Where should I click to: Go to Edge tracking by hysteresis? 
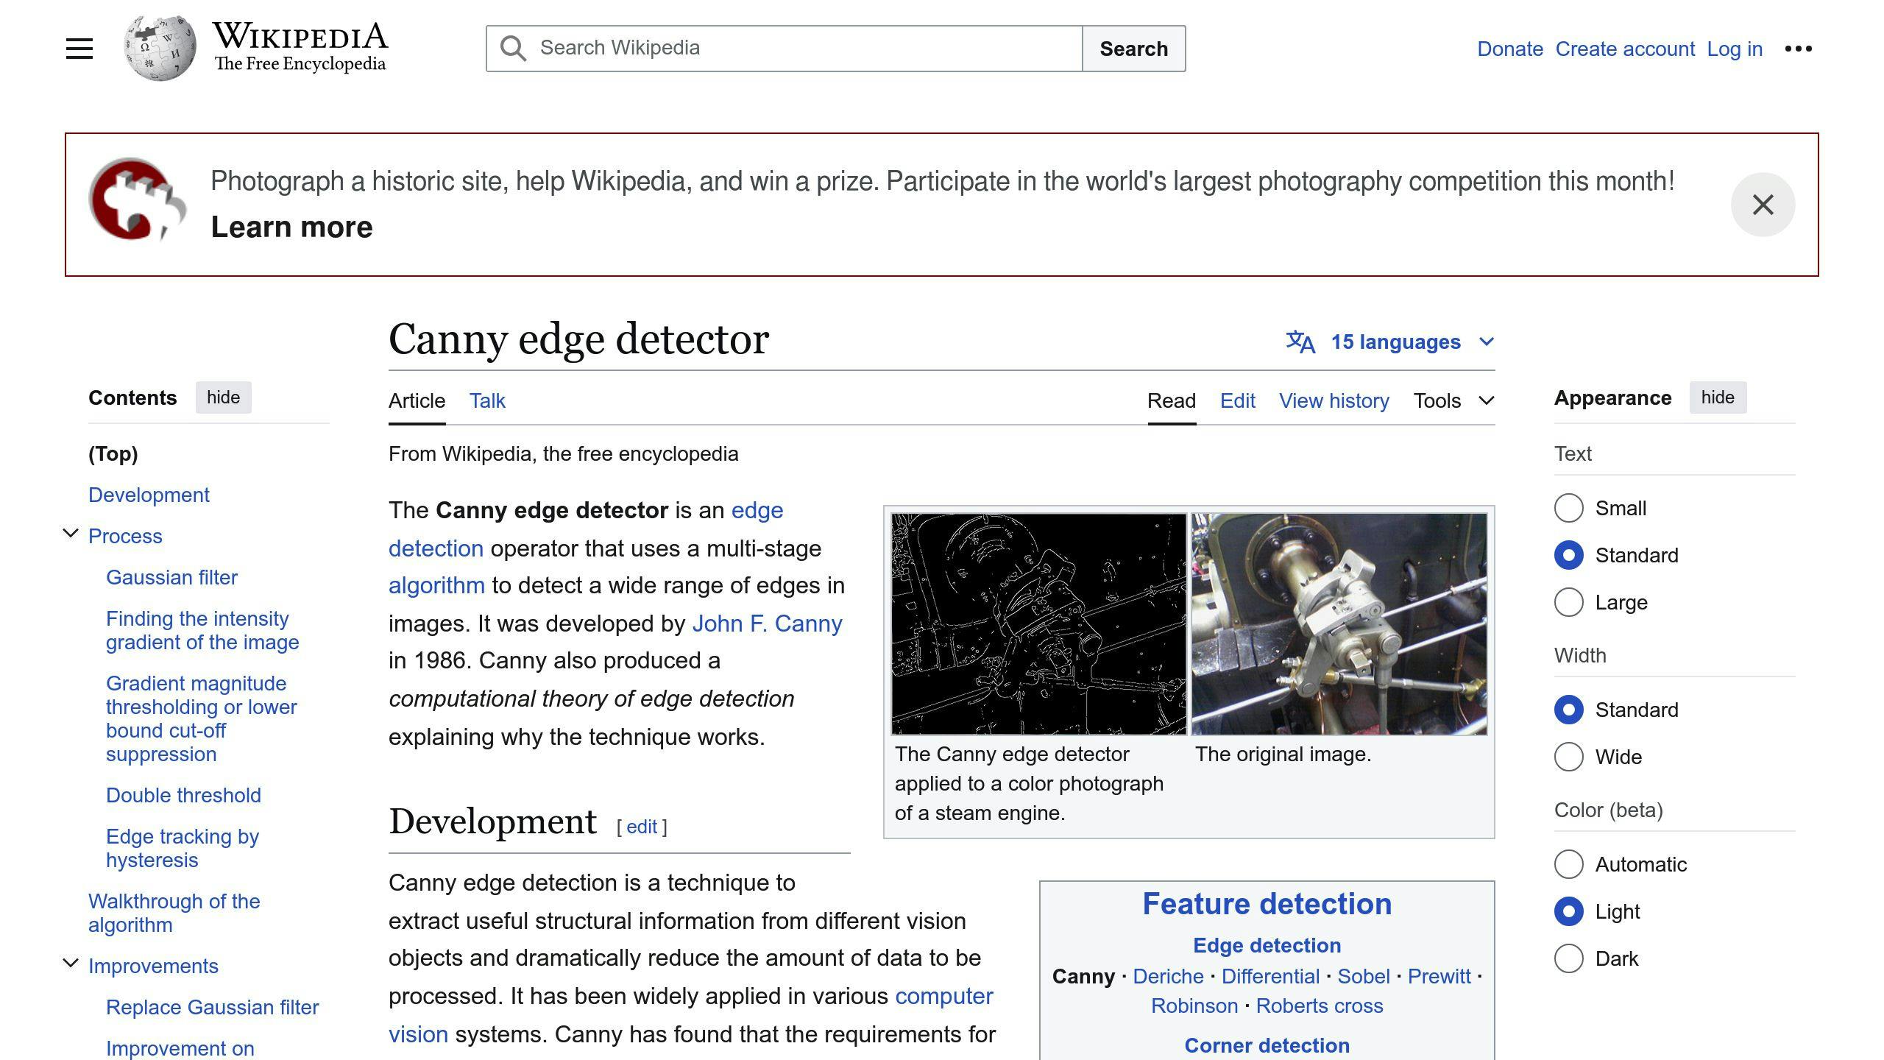[183, 848]
